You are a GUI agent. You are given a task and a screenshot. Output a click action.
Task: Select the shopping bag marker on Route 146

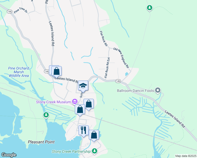pyautogui.click(x=56, y=71)
